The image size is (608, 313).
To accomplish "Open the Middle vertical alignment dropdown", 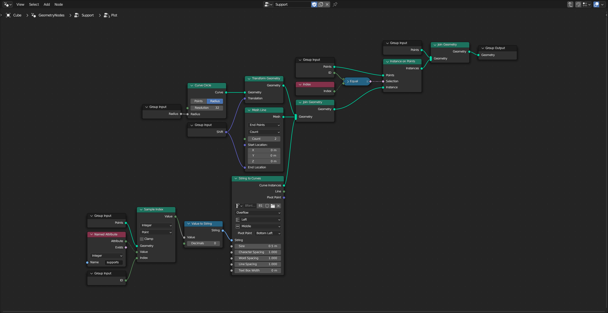I will point(258,226).
